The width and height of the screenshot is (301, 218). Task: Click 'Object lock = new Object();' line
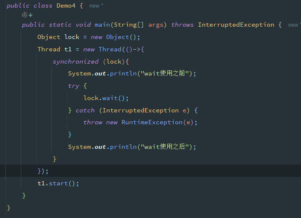click(x=89, y=37)
